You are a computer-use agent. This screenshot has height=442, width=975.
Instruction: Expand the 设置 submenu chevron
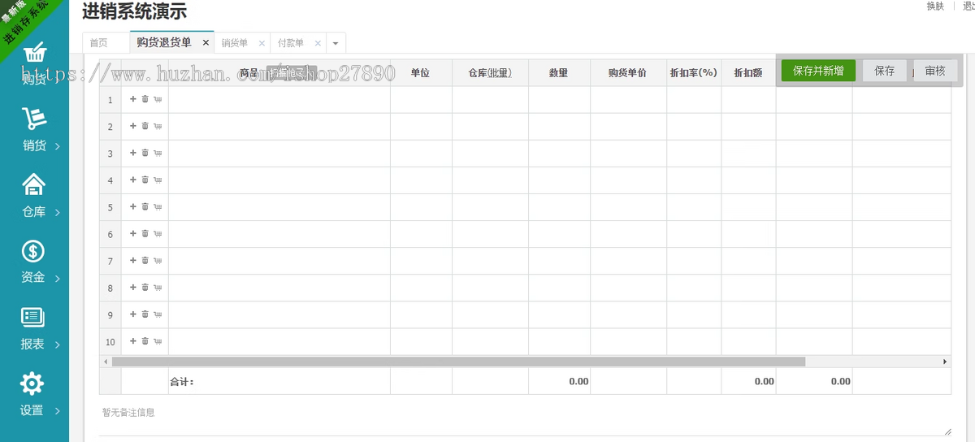tap(58, 411)
